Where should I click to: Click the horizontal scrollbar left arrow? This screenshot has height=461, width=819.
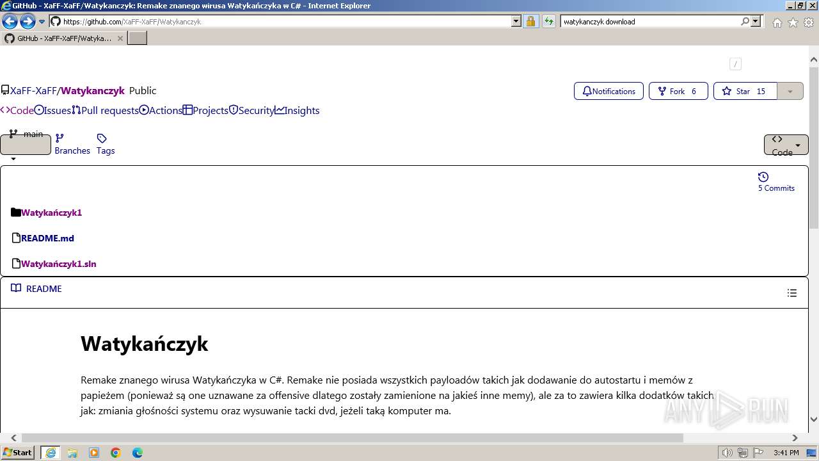click(13, 438)
